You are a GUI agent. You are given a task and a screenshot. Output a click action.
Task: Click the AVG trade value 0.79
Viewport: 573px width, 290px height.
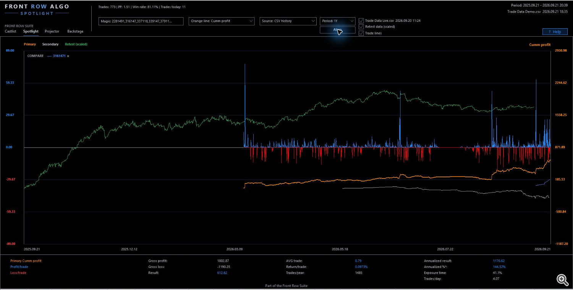click(358, 261)
